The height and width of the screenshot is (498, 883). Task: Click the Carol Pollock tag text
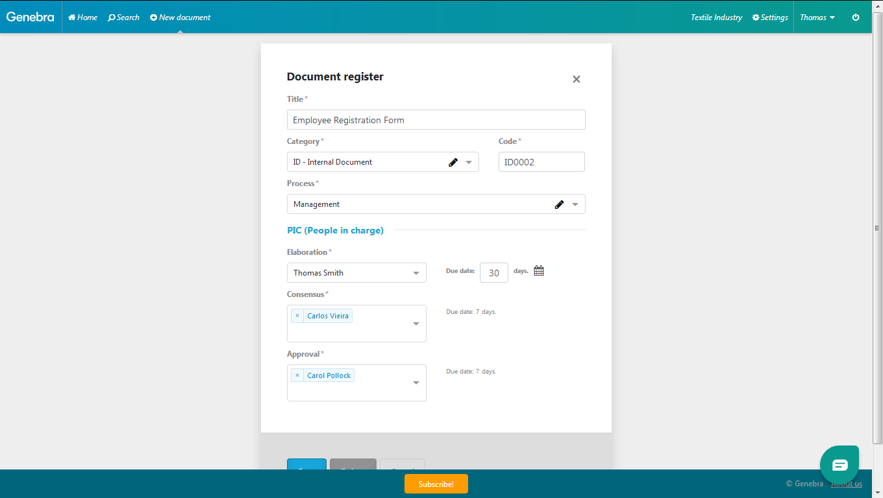[329, 375]
